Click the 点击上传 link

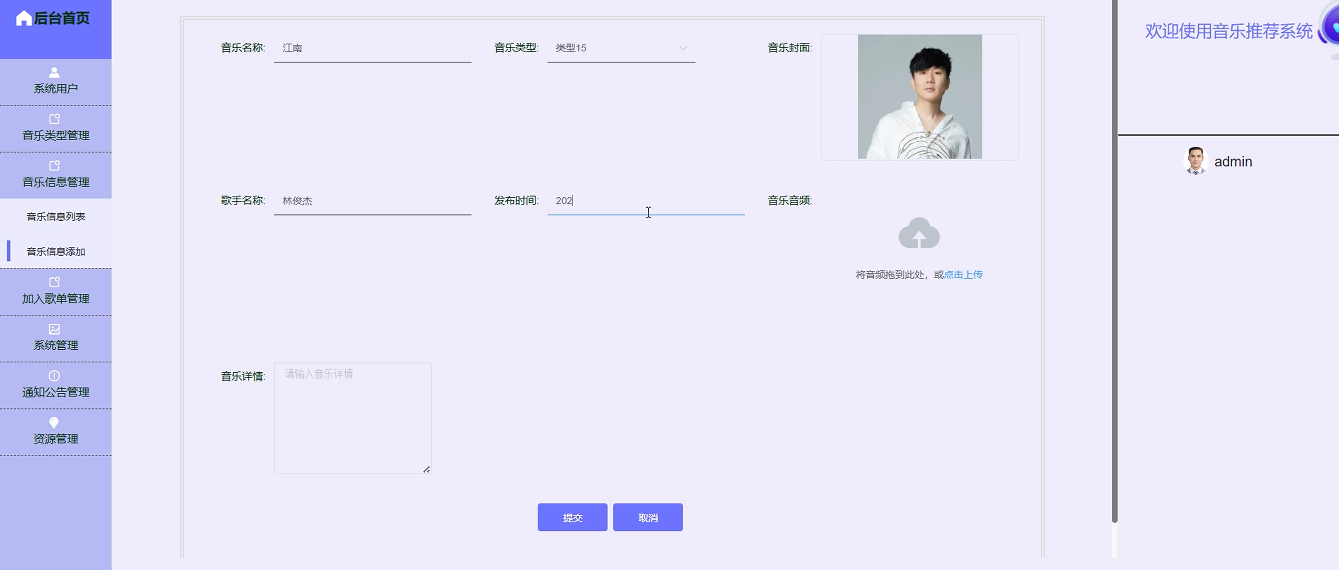(963, 275)
